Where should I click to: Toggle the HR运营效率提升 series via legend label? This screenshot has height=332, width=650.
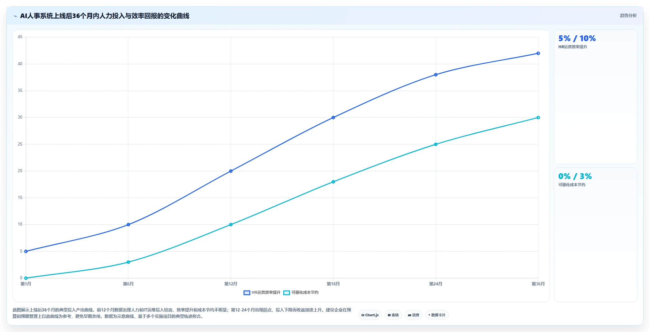(x=266, y=292)
